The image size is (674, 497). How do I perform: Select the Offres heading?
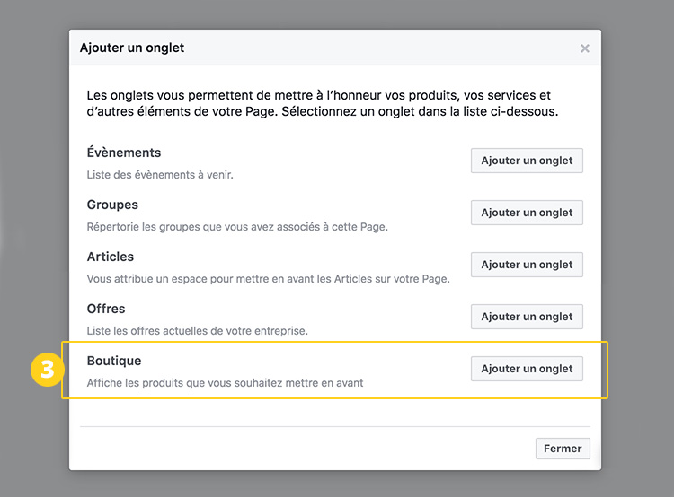pyautogui.click(x=106, y=309)
